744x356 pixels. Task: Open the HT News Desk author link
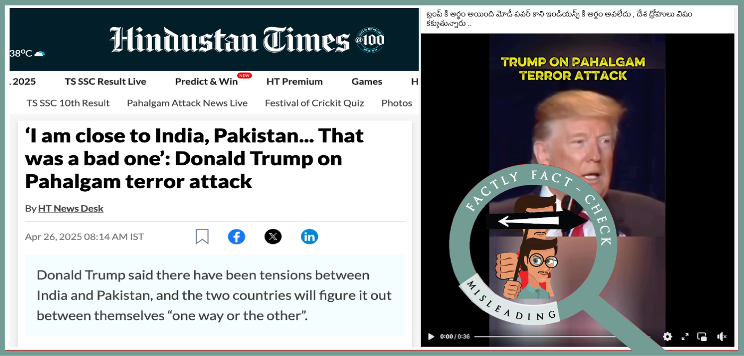point(71,208)
